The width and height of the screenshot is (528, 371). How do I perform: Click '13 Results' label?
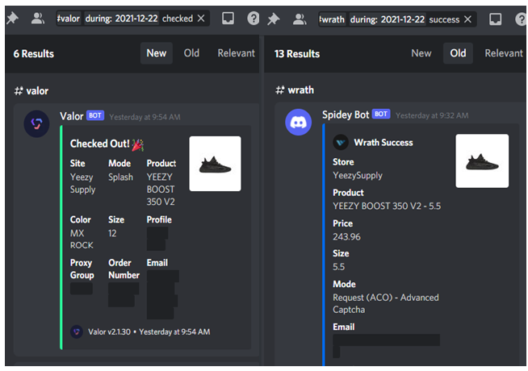(x=297, y=54)
